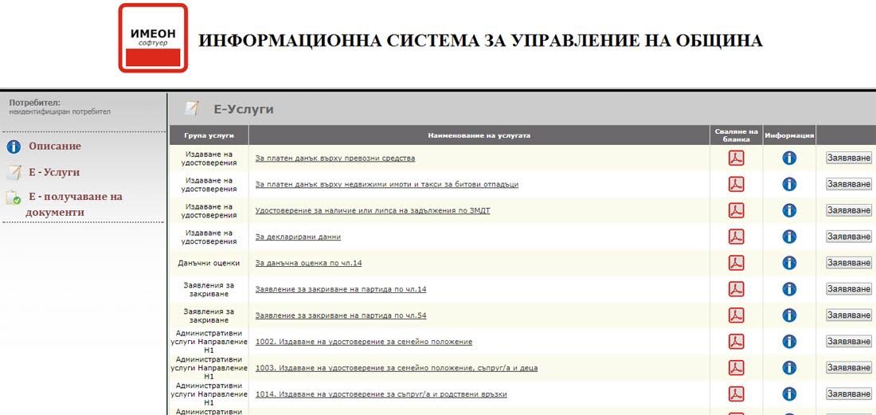Viewport: 876px width, 415px height.
Task: Download PDF for закриване на партида по чл.14
Action: 736,289
